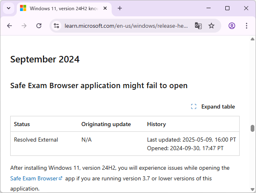
Task: Go forward to the next page
Action: (x=24, y=26)
